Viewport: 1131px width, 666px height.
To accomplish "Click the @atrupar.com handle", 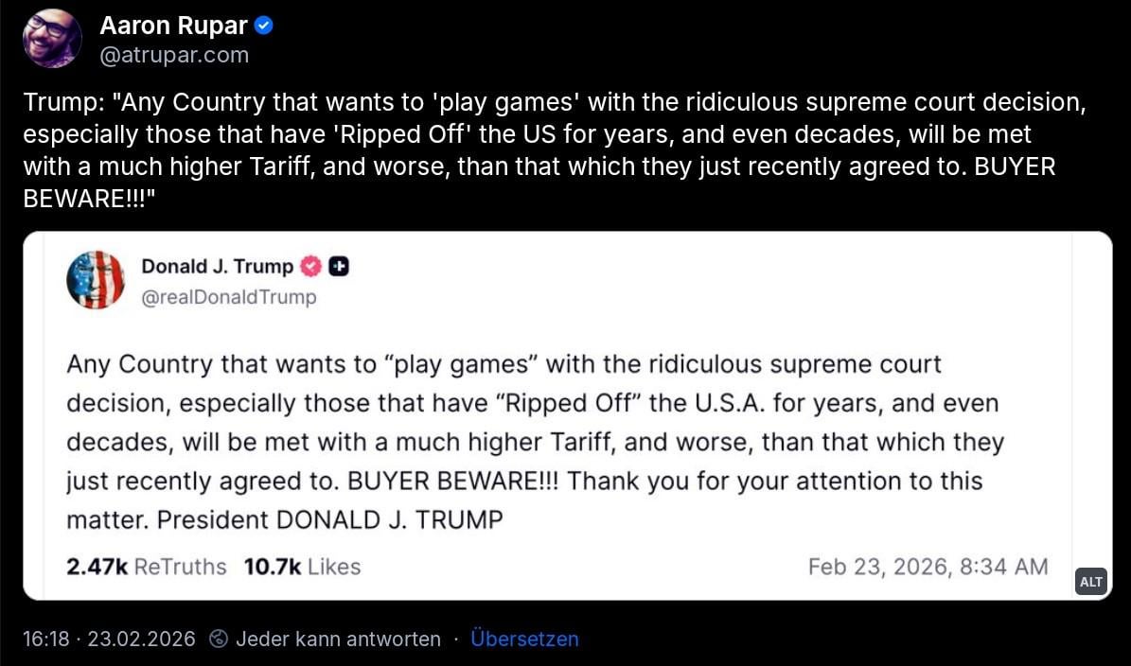I will (x=174, y=55).
